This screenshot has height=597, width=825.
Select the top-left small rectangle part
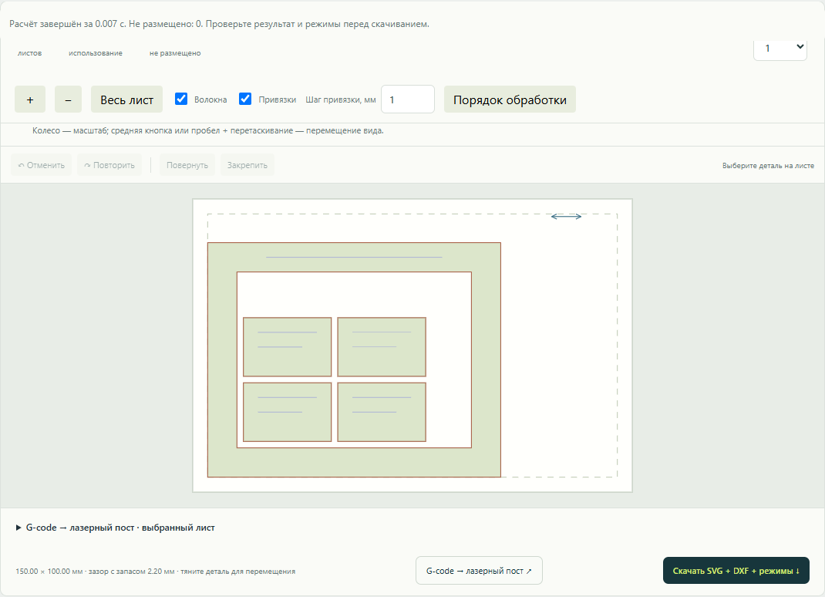(x=288, y=347)
